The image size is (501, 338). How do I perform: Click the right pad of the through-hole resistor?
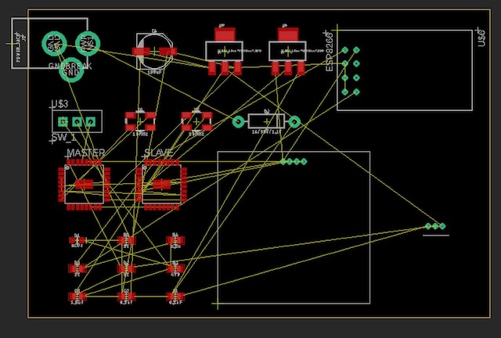(x=294, y=121)
